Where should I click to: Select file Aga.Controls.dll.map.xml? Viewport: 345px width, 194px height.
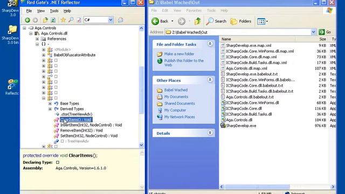click(247, 68)
